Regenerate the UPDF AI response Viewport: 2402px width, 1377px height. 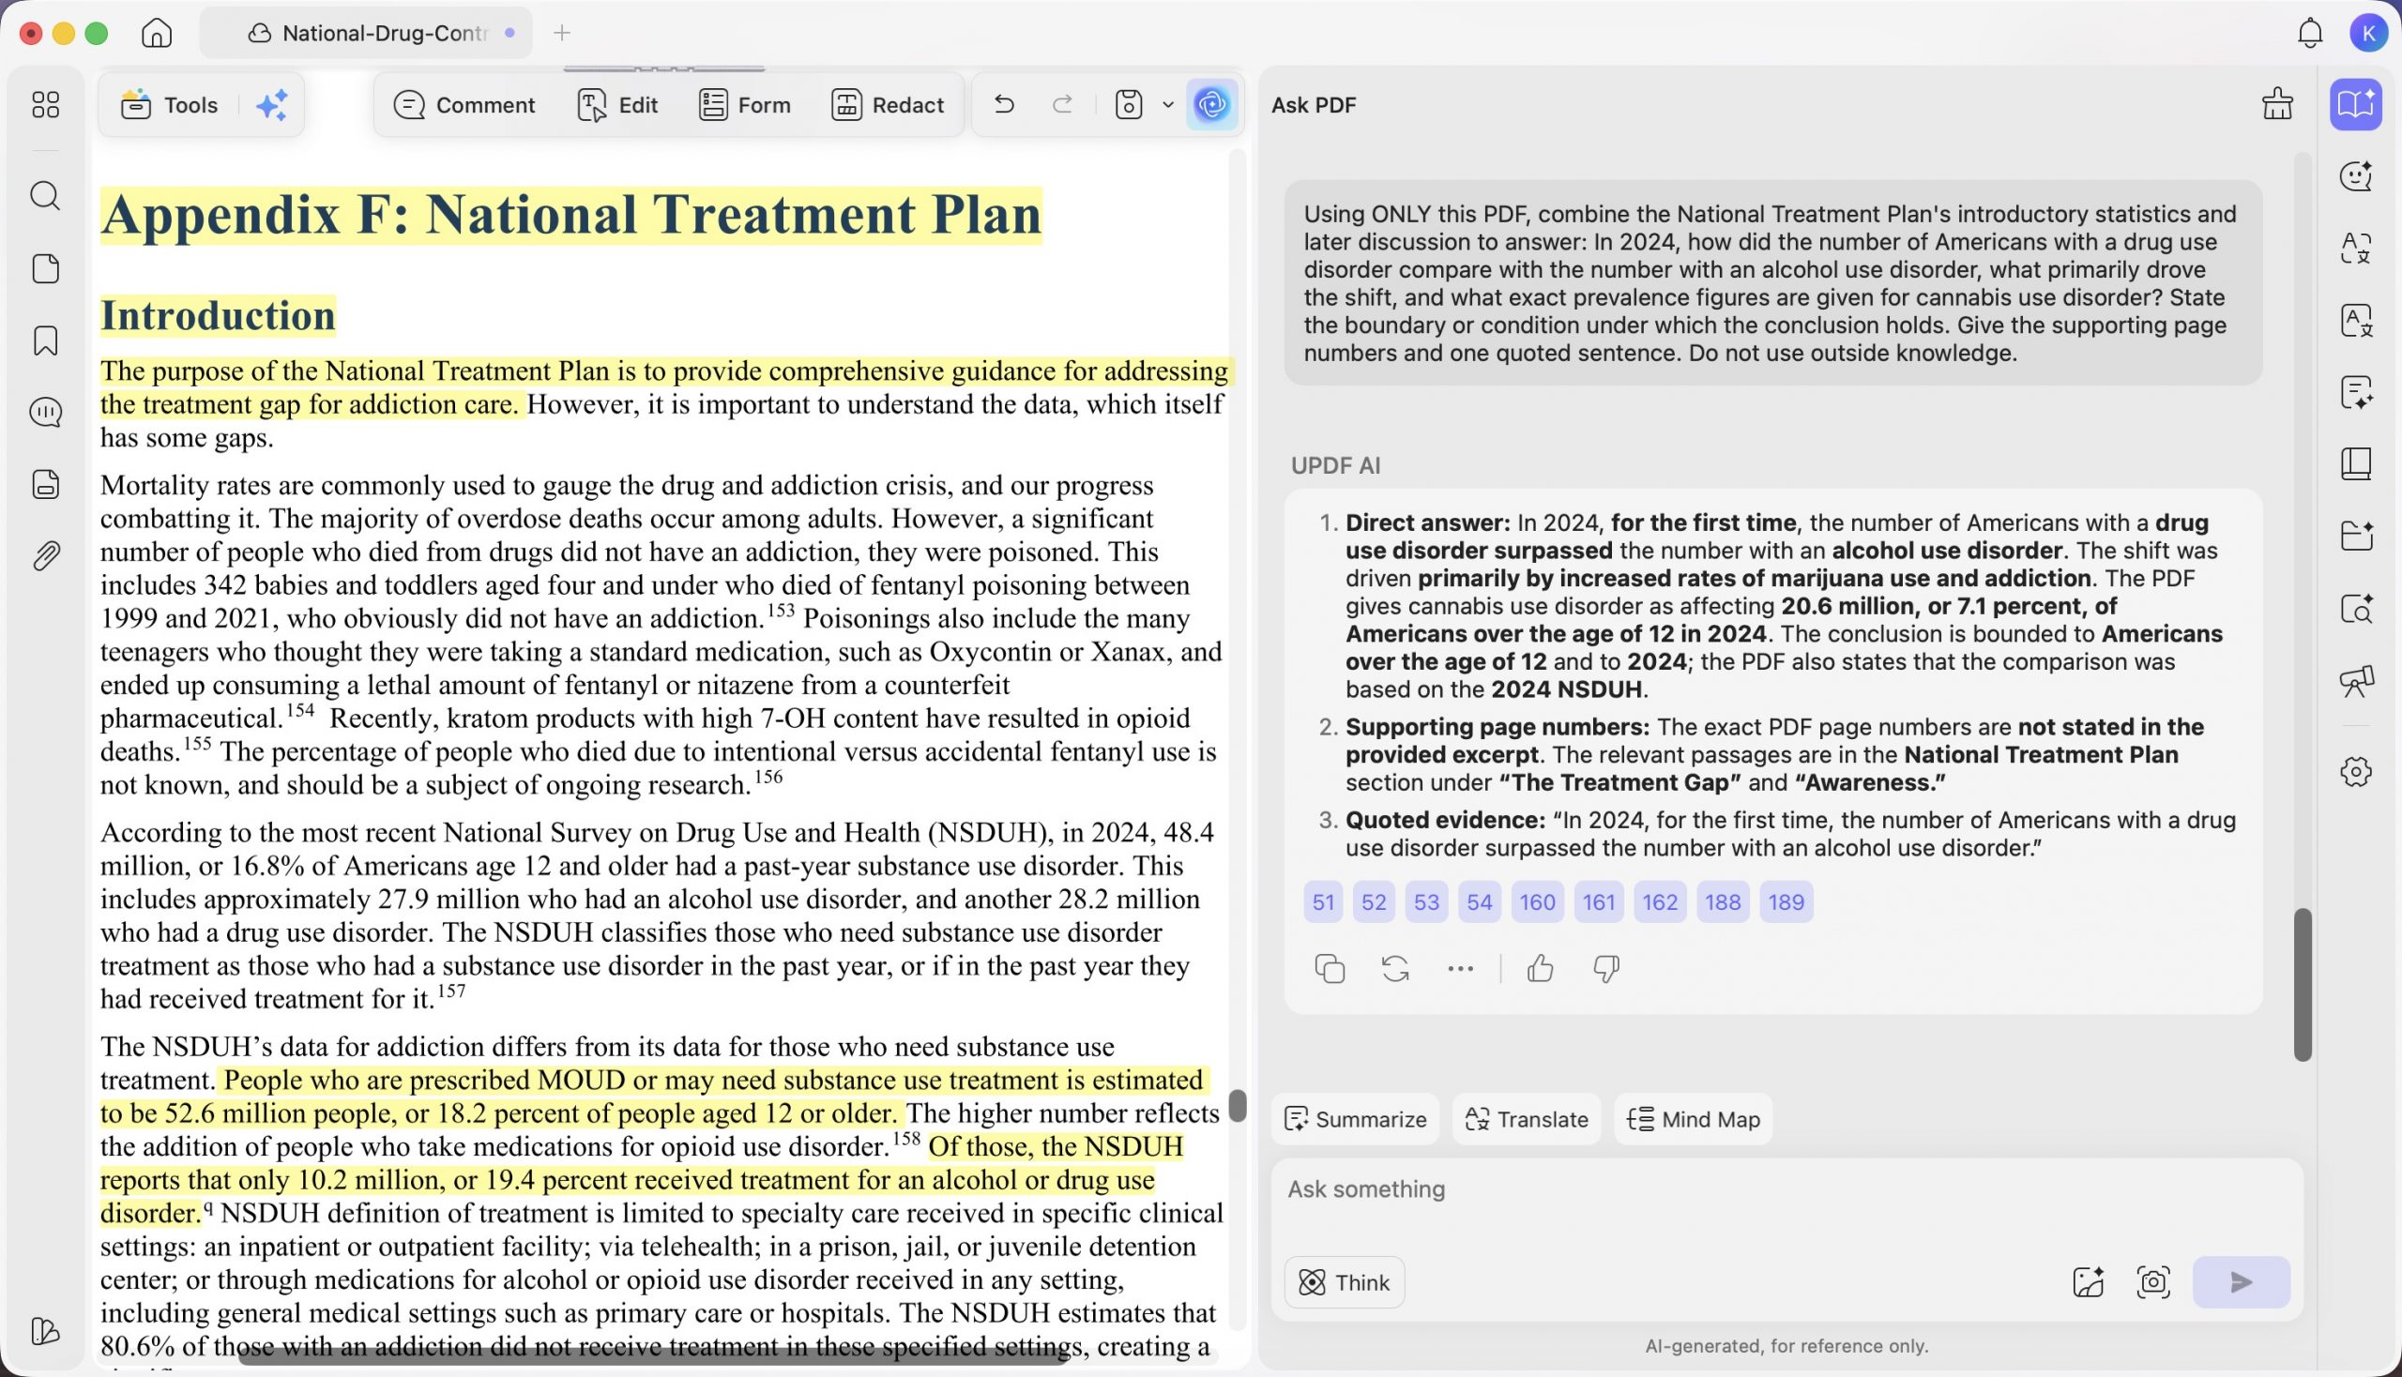pyautogui.click(x=1395, y=968)
